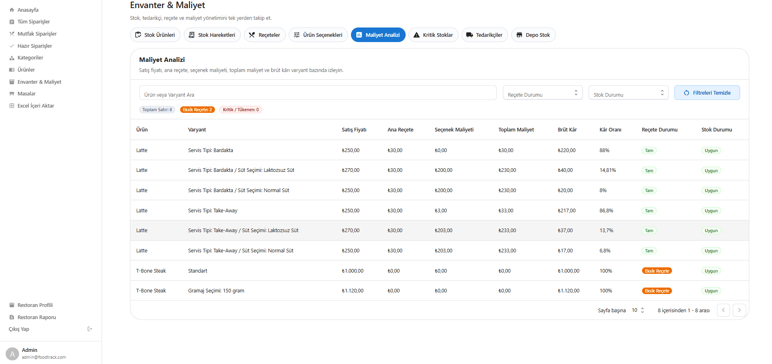Click the Eksik Reçete: 2 orange badge
The height and width of the screenshot is (364, 772).
[198, 110]
